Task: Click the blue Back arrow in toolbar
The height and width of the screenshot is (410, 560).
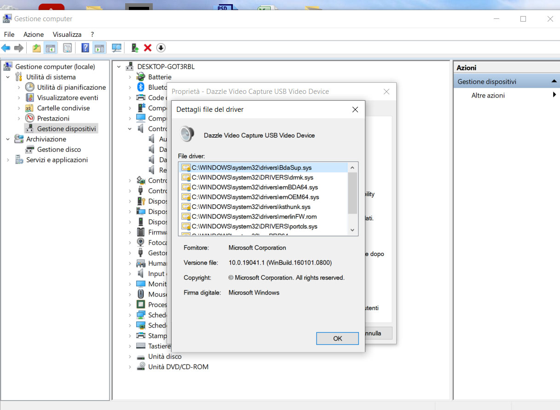Action: point(6,48)
